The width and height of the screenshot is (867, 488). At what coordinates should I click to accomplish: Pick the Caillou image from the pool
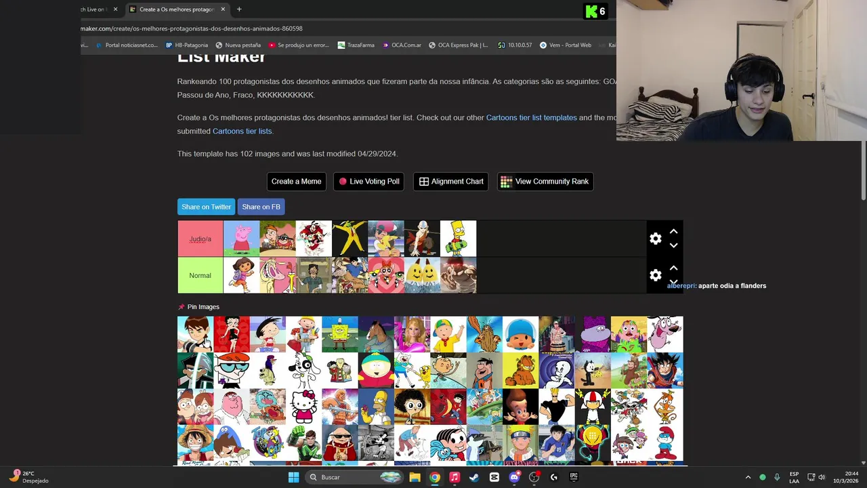pyautogui.click(x=448, y=334)
